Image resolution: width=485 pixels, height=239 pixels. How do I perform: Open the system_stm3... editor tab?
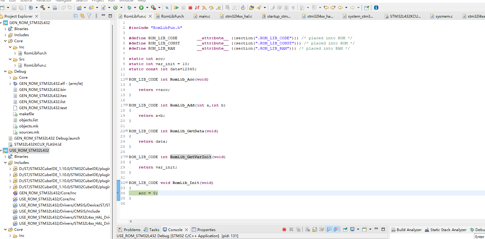358,16
